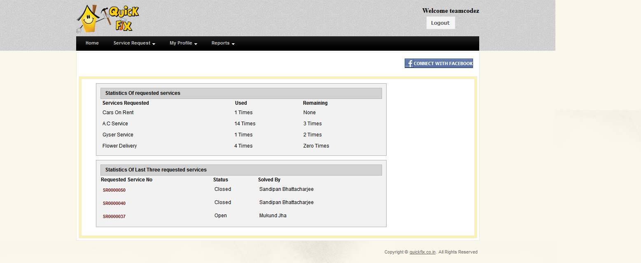The image size is (641, 263).
Task: Click Sandipan Bhattacharjee in the SR0000050 row
Action: point(287,189)
